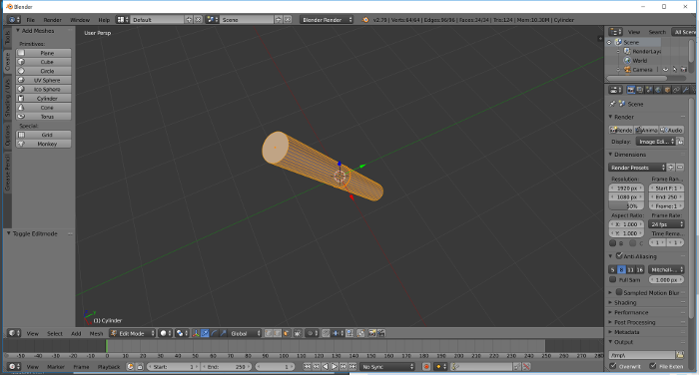
Task: Open the Render Presets dropdown
Action: click(x=637, y=167)
